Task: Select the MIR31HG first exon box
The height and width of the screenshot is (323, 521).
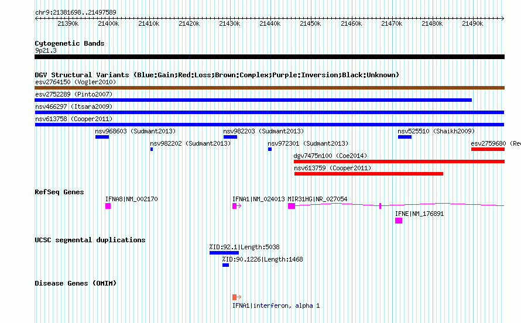Action: point(292,206)
